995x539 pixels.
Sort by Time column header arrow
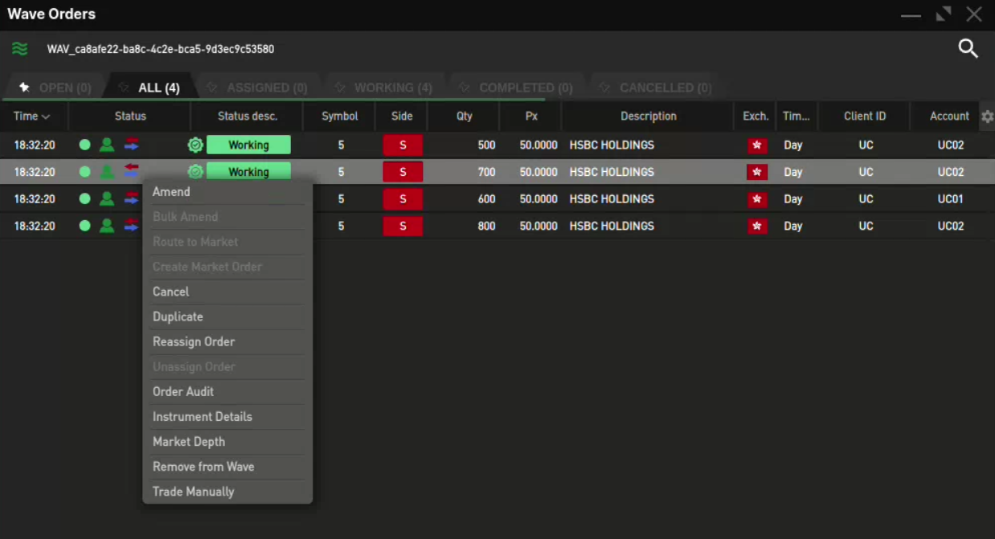tap(46, 116)
